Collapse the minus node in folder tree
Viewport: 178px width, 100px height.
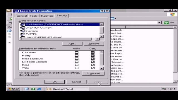coord(10,37)
